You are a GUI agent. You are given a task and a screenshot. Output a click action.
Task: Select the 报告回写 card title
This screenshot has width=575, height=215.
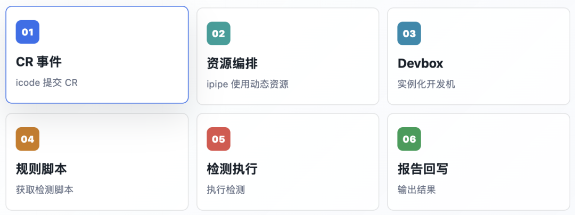tap(423, 169)
